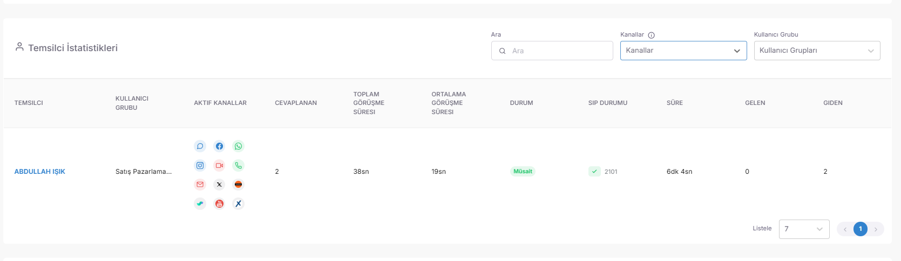
Task: Go to next page arrow
Action: (876, 229)
